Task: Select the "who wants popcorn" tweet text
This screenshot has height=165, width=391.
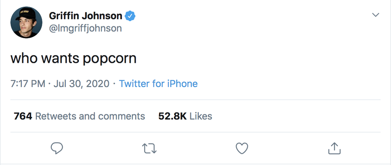Action: click(x=73, y=58)
